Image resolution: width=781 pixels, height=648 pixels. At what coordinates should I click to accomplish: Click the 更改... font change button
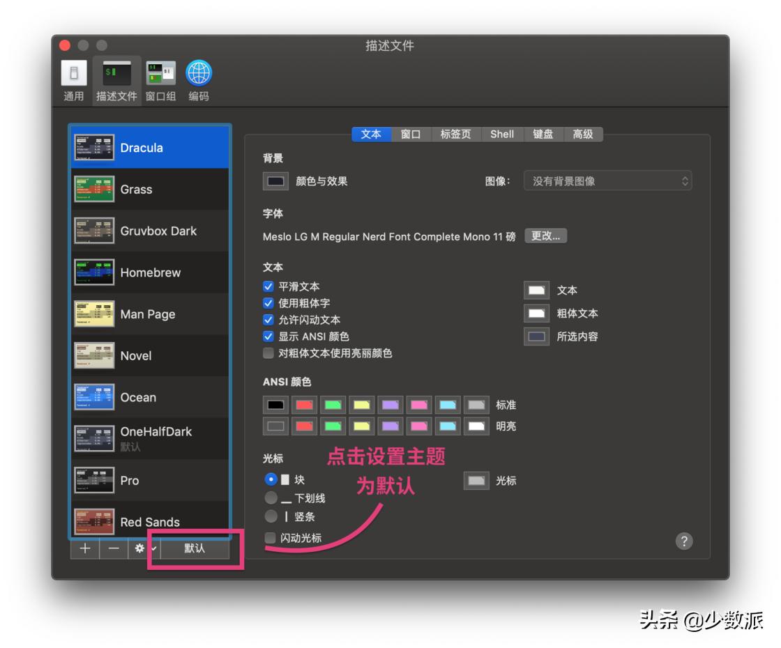pos(546,236)
